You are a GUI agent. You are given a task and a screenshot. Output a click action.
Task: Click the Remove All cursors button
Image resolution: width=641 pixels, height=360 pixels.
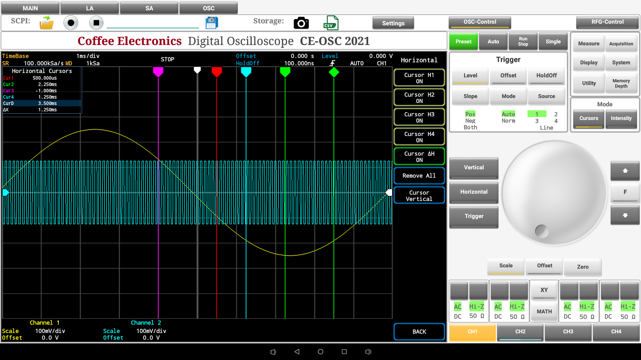(419, 176)
